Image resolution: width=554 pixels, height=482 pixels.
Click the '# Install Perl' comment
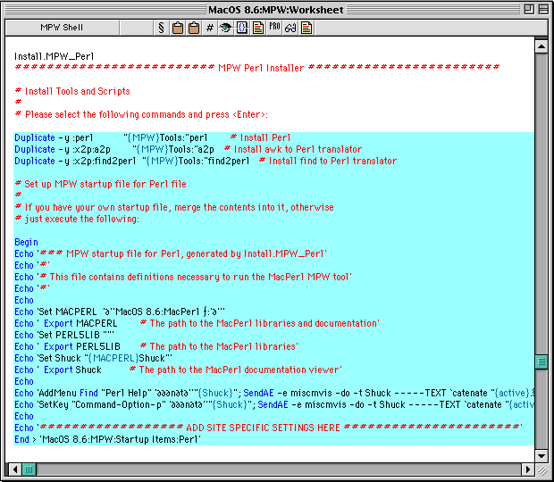click(x=260, y=137)
